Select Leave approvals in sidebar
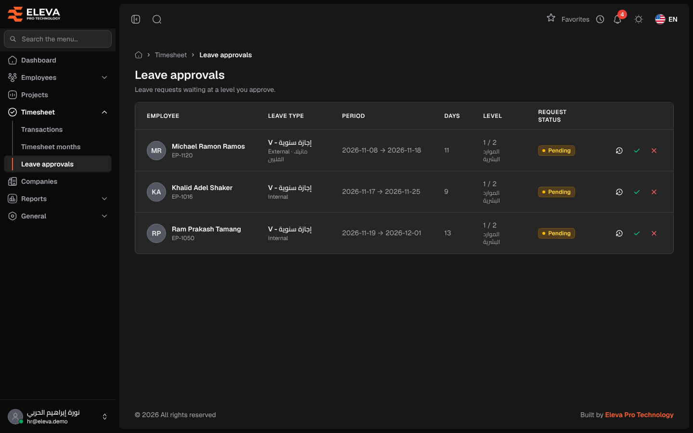Screen dimensions: 693x433 coord(58,164)
